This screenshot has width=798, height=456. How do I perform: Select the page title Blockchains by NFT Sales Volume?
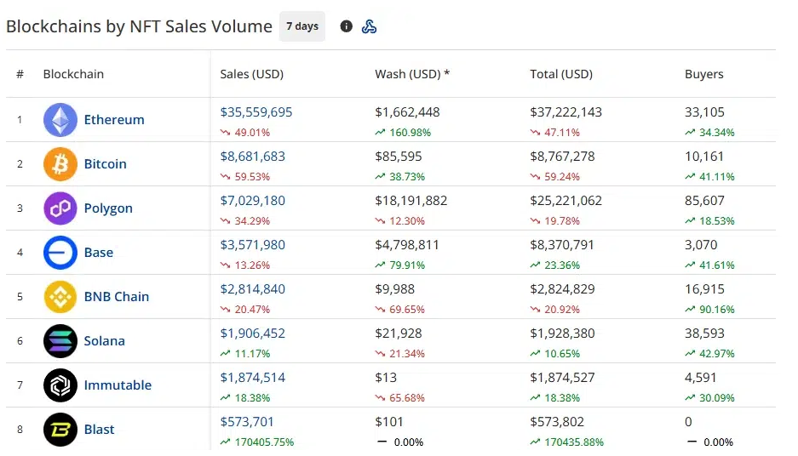coord(139,26)
